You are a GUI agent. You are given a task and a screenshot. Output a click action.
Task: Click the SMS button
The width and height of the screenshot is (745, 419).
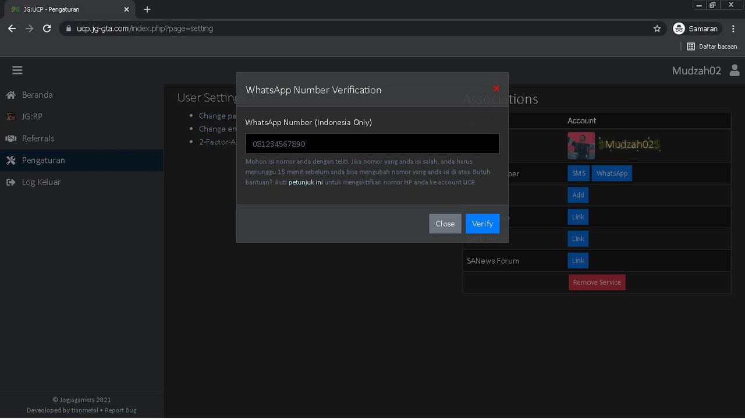tap(579, 173)
